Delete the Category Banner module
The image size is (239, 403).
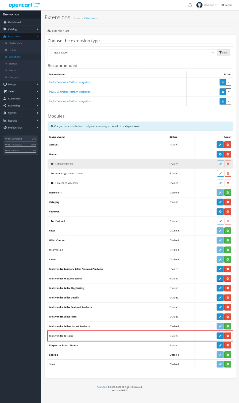pyautogui.click(x=228, y=164)
